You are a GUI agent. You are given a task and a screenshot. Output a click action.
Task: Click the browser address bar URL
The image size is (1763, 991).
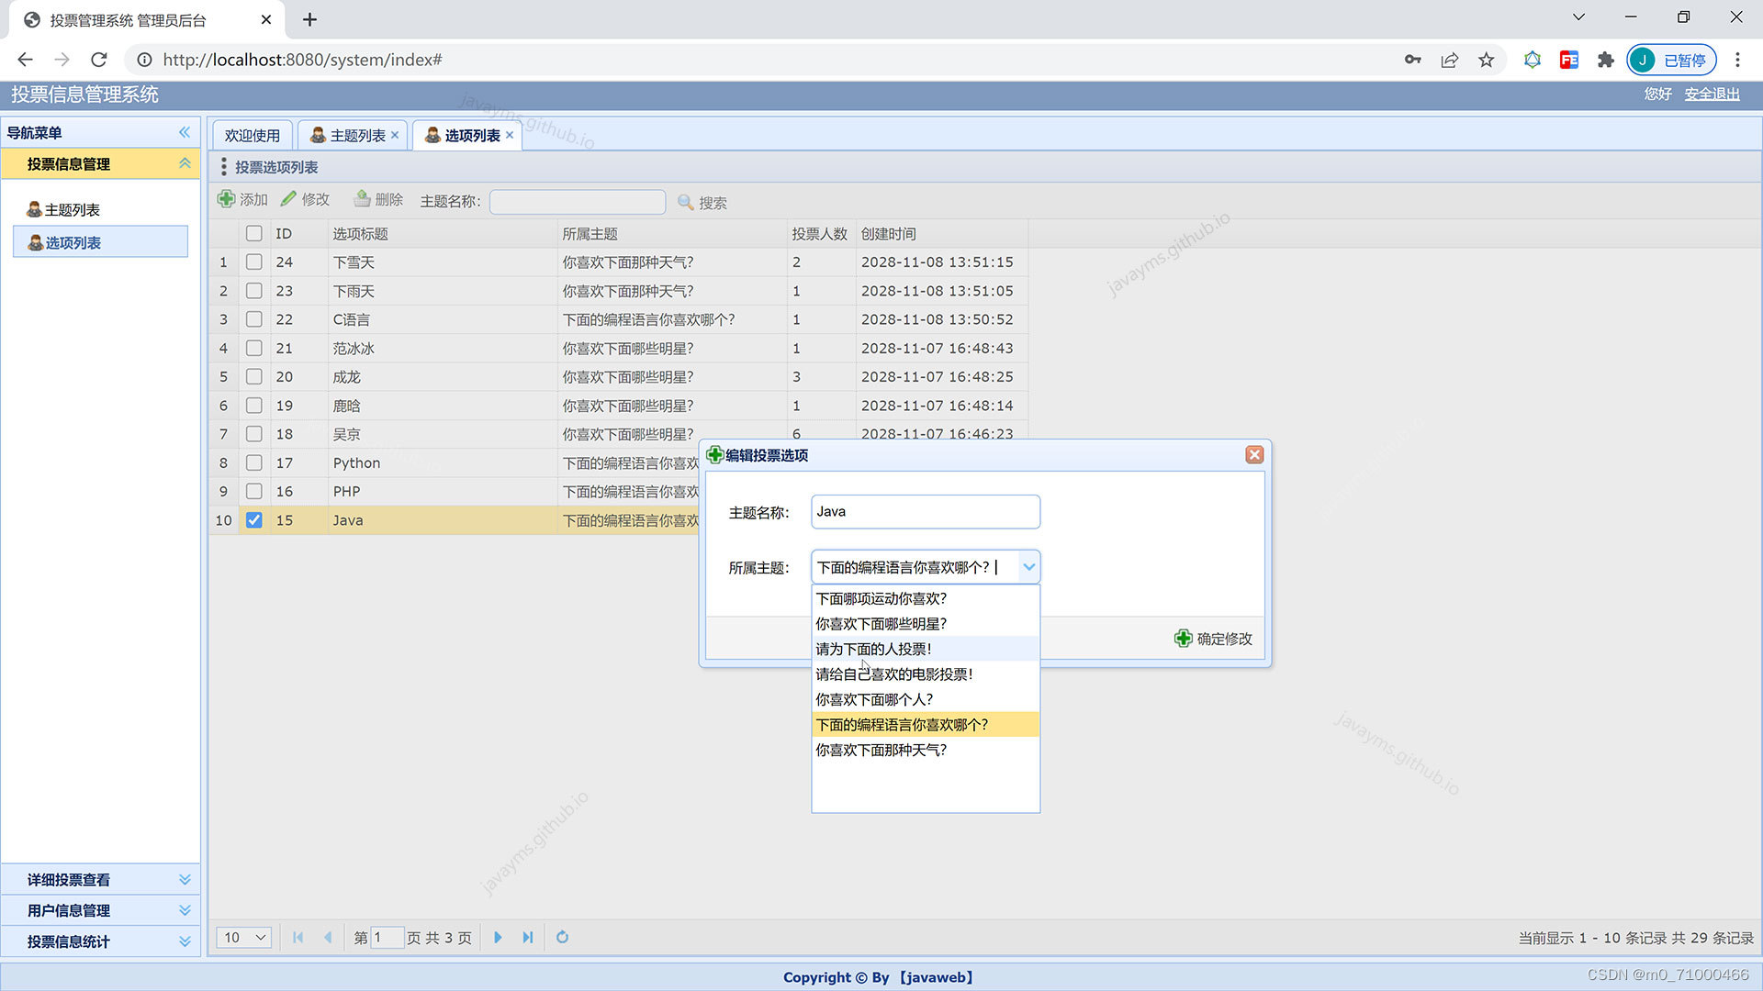pyautogui.click(x=302, y=60)
